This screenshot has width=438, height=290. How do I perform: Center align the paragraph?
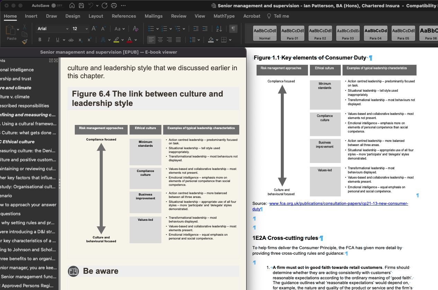click(160, 40)
